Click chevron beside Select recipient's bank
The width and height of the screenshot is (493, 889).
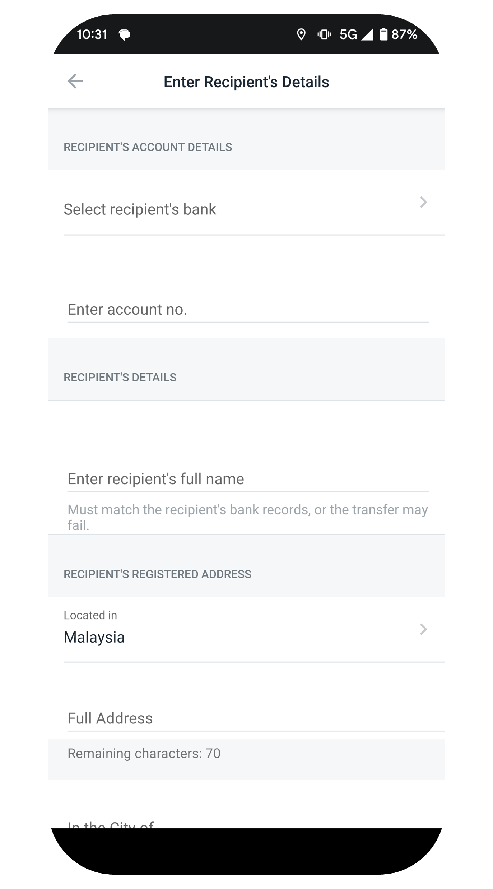click(423, 202)
